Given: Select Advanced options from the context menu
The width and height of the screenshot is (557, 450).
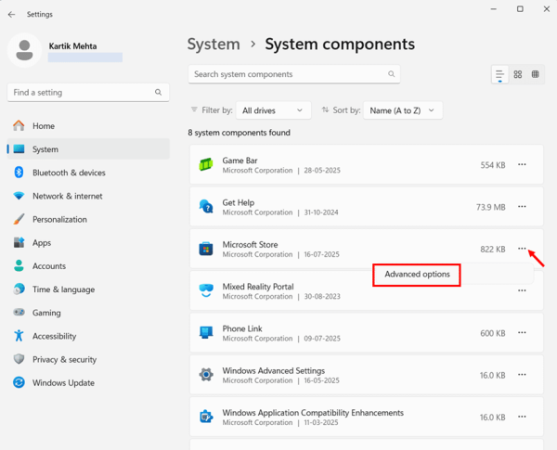Looking at the screenshot, I should coord(417,275).
